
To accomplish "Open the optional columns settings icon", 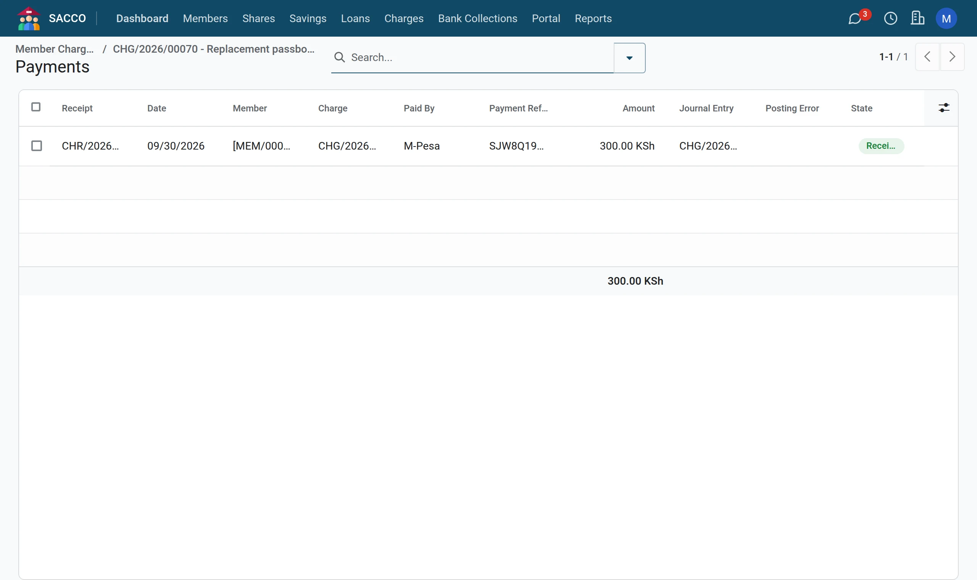I will pyautogui.click(x=944, y=108).
